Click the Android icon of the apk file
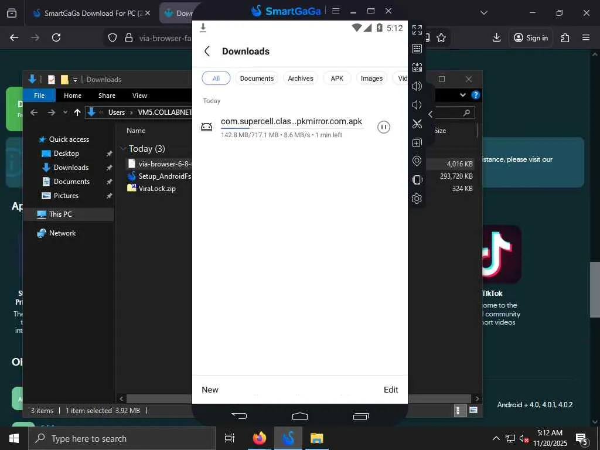 tap(207, 127)
